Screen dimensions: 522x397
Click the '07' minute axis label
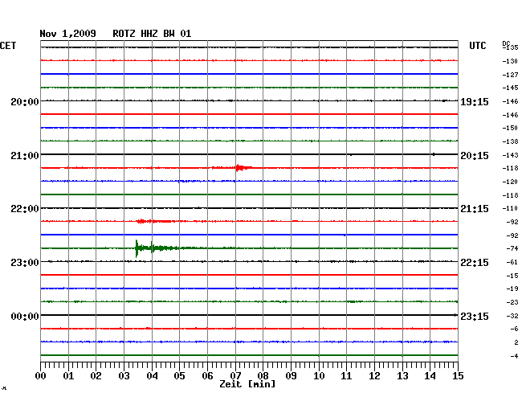tap(235, 375)
